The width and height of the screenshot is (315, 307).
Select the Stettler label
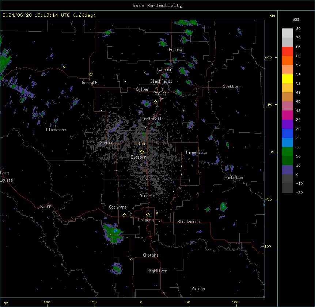tap(232, 86)
